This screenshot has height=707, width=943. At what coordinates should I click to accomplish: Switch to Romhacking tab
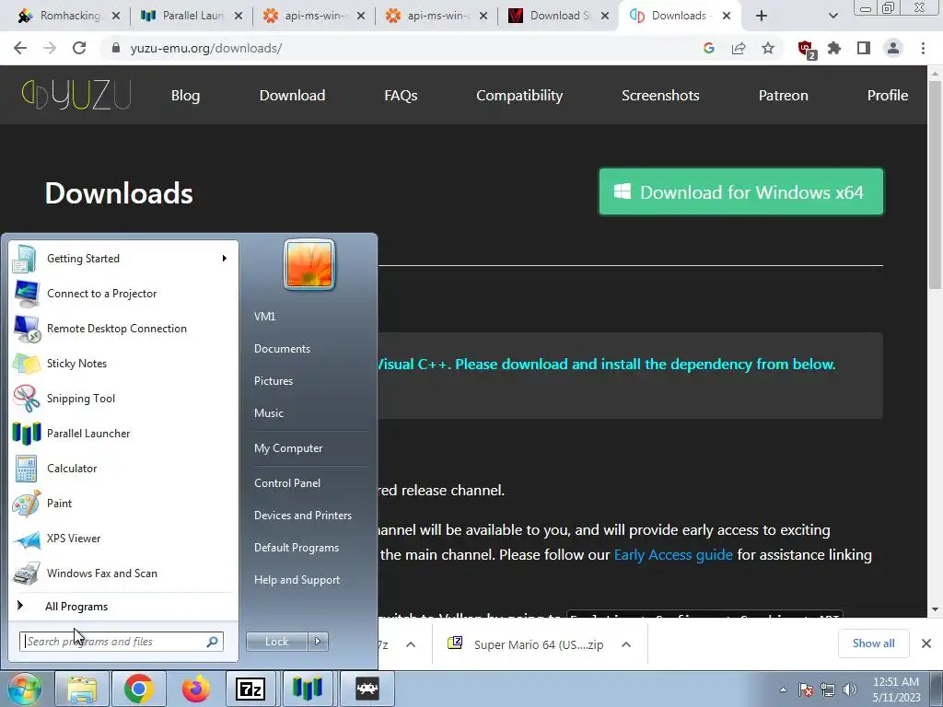point(69,16)
